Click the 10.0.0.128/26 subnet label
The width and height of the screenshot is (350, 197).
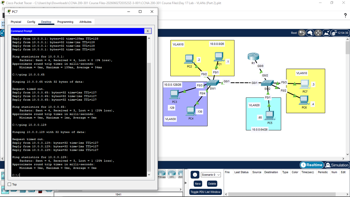coord(173,85)
